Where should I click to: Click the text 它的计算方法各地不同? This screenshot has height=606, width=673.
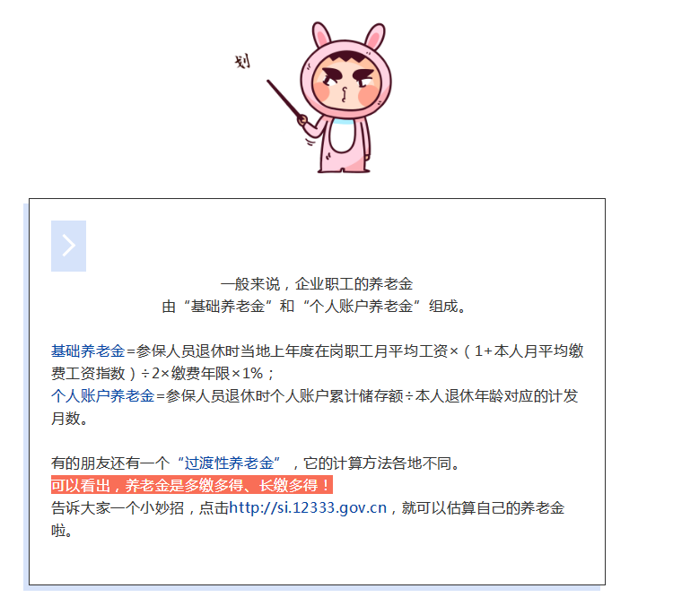[377, 463]
